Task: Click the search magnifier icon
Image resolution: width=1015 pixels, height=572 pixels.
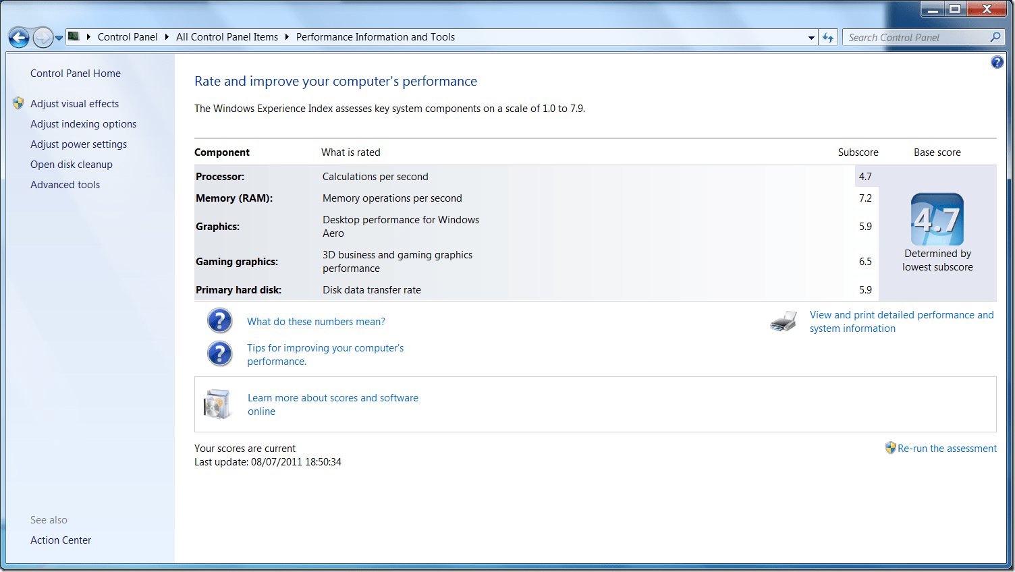Action: point(995,37)
